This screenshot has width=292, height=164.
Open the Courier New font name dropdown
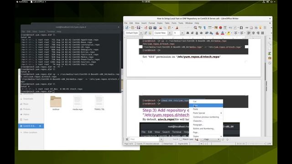(169, 33)
